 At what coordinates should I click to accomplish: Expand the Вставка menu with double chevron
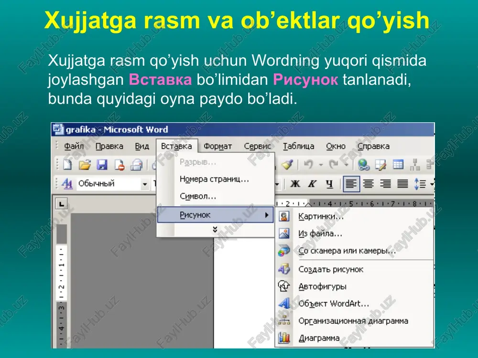pyautogui.click(x=215, y=230)
